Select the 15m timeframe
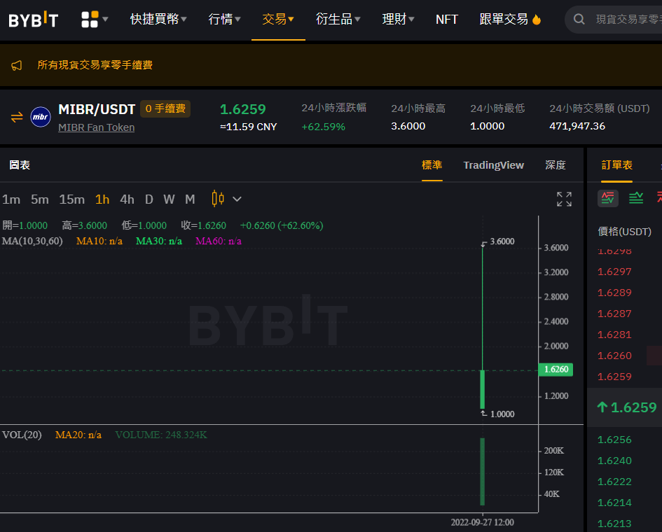Screen dimensions: 662x532 pos(71,199)
